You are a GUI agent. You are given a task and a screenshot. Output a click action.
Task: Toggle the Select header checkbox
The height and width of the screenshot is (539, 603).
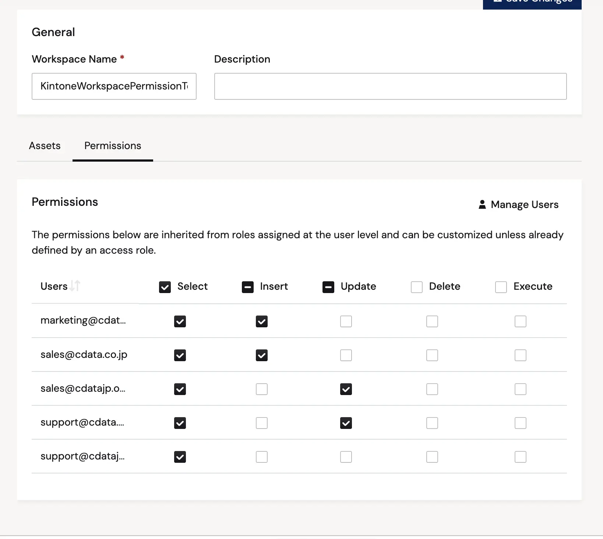165,287
